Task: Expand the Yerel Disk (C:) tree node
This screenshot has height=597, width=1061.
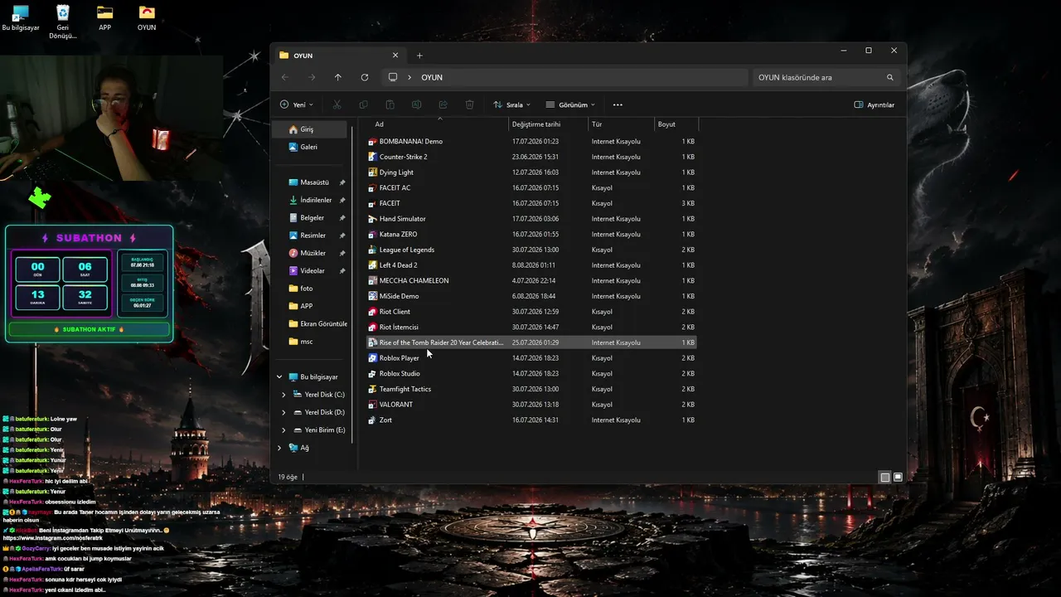Action: pyautogui.click(x=283, y=395)
